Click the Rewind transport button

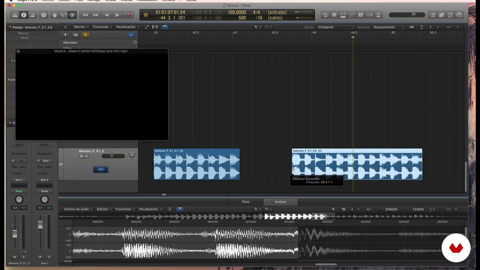pos(85,15)
